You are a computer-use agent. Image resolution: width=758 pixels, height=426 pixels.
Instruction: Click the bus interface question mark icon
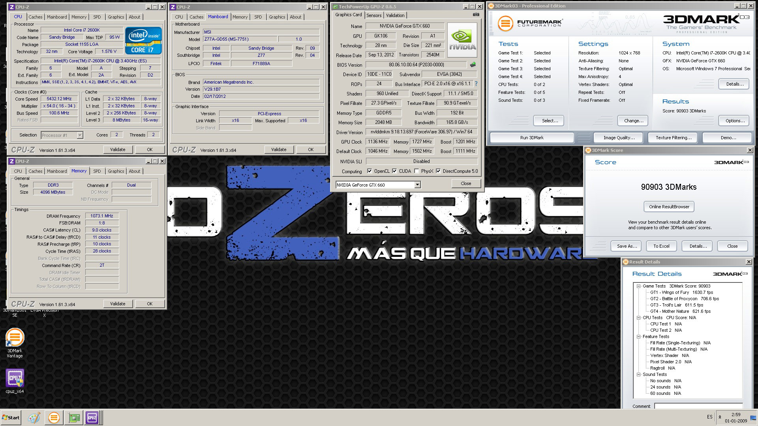pyautogui.click(x=476, y=84)
